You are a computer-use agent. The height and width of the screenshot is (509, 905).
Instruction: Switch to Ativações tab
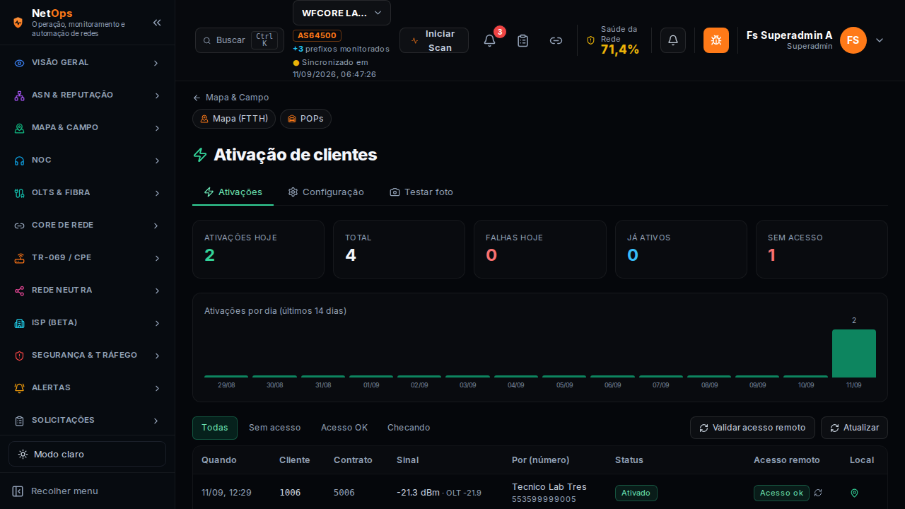(x=233, y=192)
